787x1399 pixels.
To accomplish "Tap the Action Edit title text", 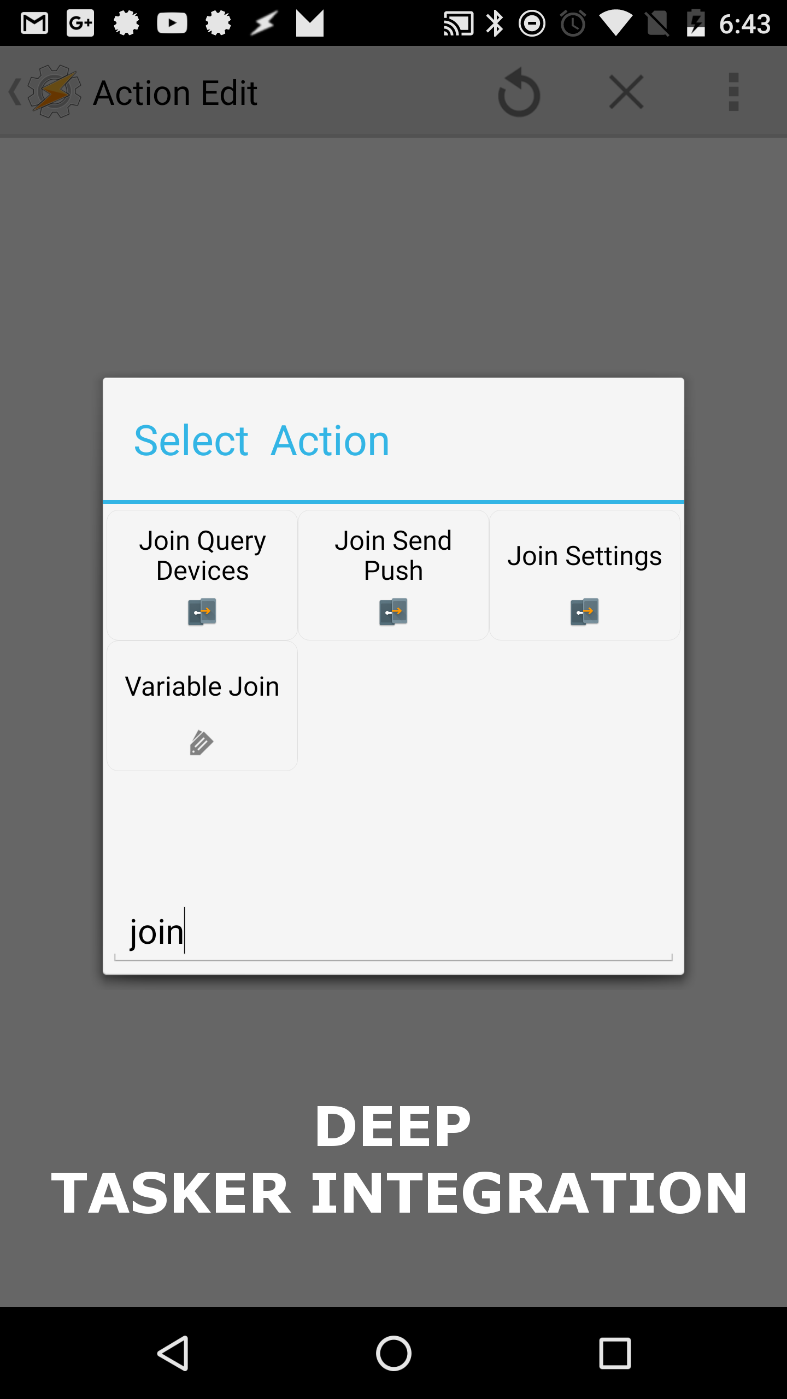I will pyautogui.click(x=175, y=93).
